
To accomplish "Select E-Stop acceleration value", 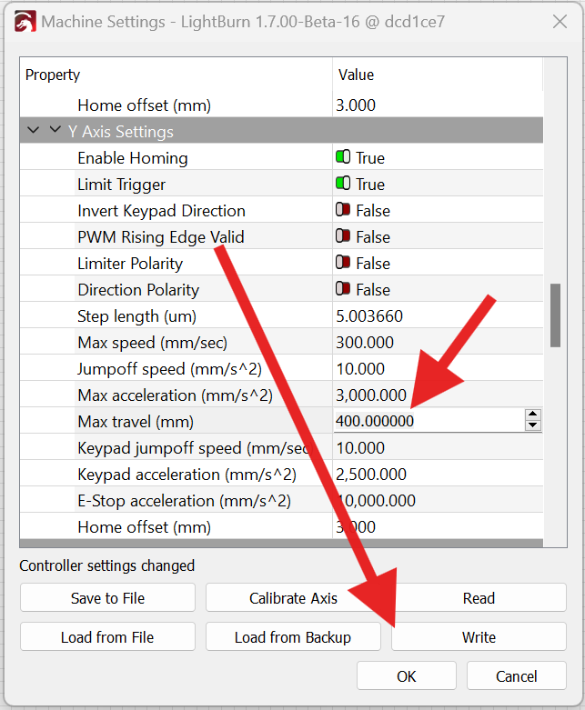I will [x=376, y=500].
